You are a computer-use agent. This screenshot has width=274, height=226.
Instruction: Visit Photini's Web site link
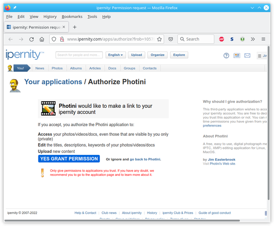(x=223, y=164)
